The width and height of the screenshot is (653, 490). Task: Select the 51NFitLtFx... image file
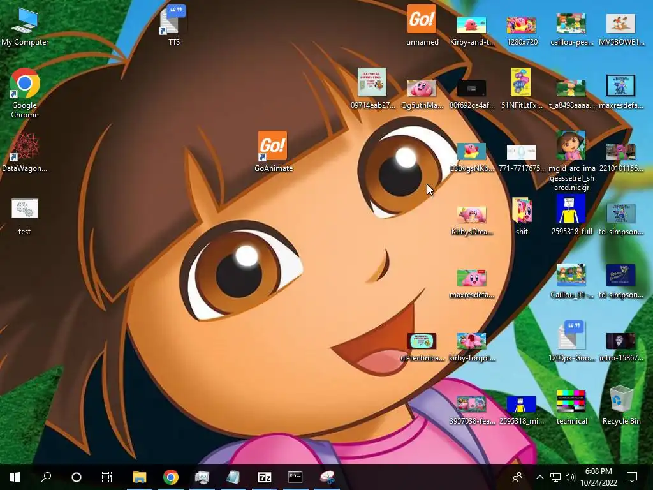(x=522, y=88)
